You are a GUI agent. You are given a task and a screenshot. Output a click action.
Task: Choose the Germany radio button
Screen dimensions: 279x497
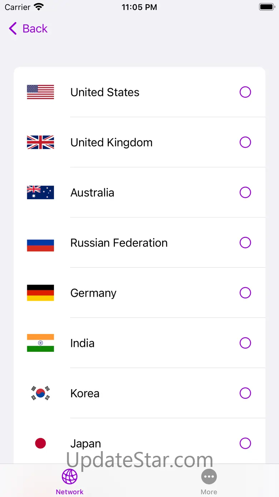tap(245, 293)
